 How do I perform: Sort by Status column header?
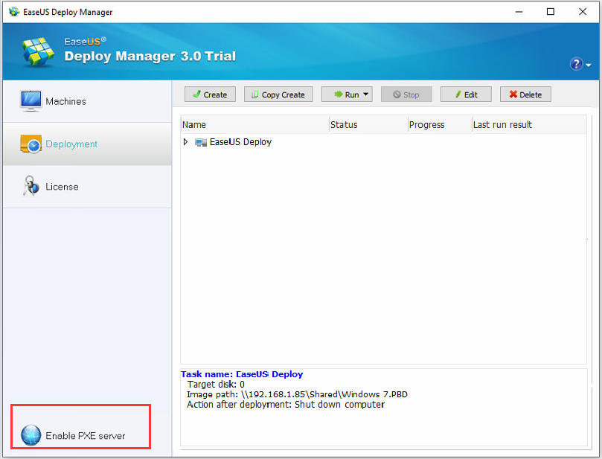point(368,125)
